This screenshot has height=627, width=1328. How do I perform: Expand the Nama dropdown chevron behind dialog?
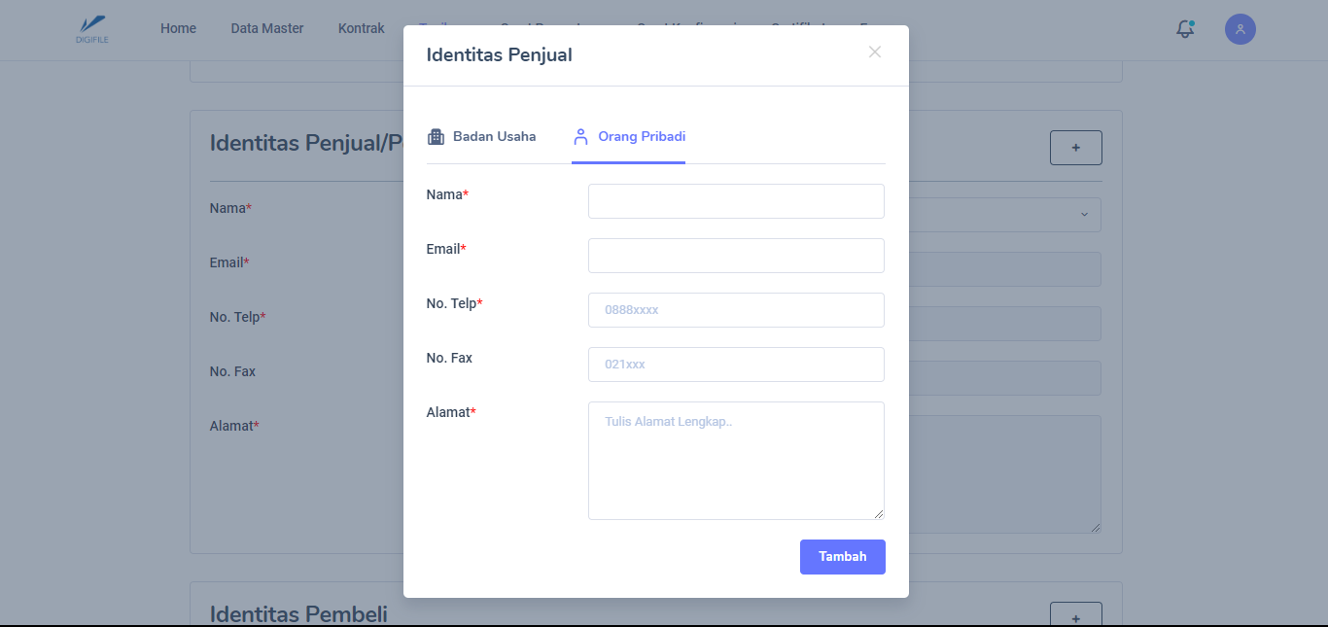1084,215
